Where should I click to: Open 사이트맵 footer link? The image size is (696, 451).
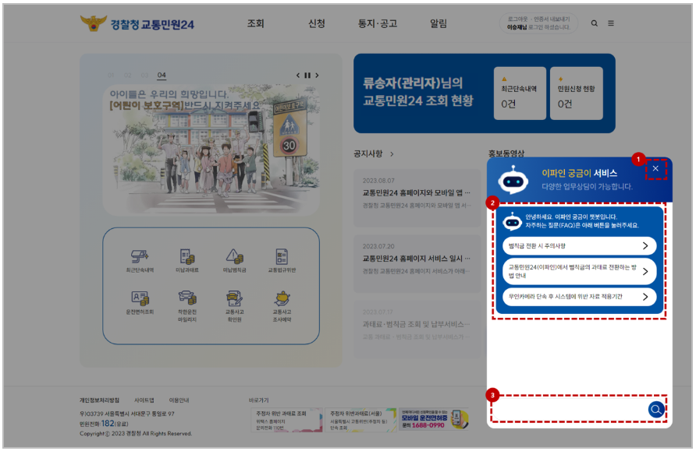[x=144, y=400]
